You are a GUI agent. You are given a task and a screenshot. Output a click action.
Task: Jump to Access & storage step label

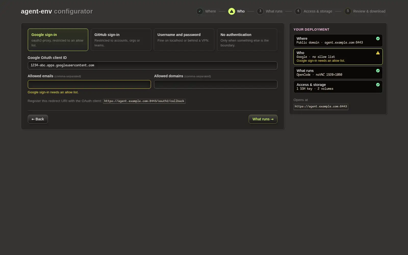318,11
